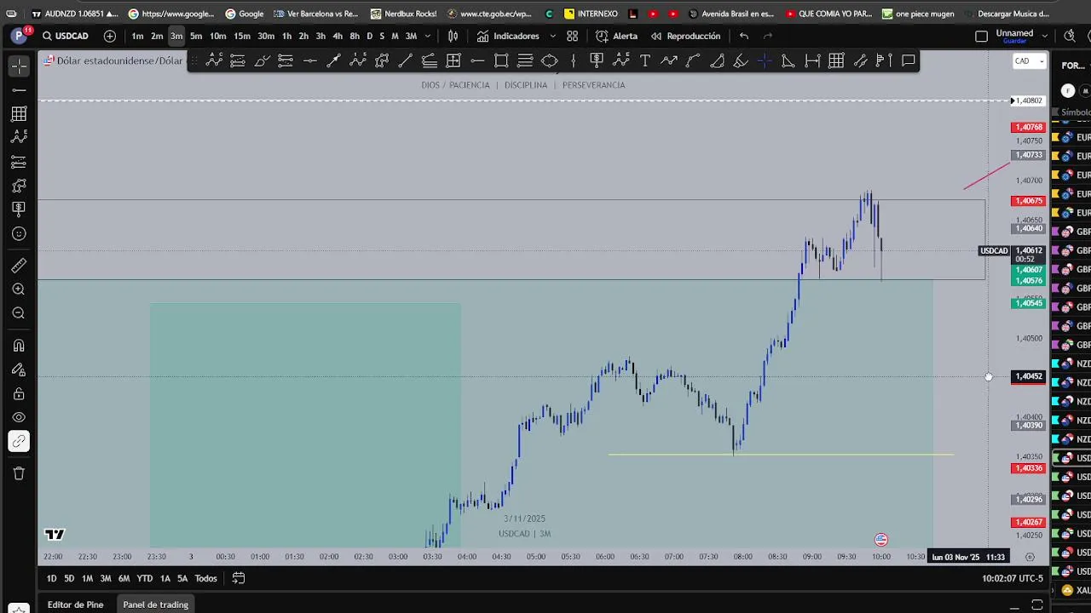Screen dimensions: 1091x613
Task: Open the pattern tools in left sidebar
Action: (x=19, y=137)
